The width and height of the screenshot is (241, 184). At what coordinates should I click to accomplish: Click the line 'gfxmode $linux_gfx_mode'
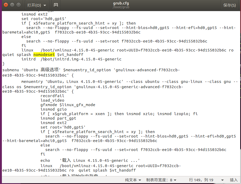point(68,105)
